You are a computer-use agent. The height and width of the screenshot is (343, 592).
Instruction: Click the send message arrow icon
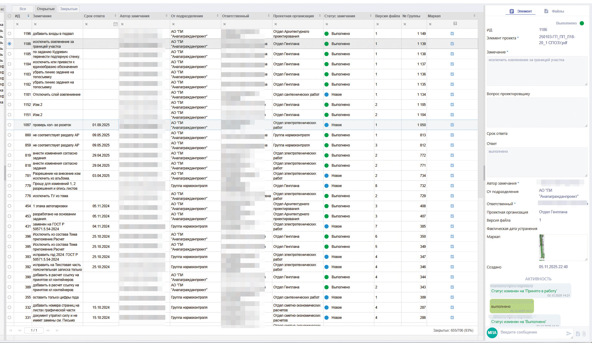point(568,333)
